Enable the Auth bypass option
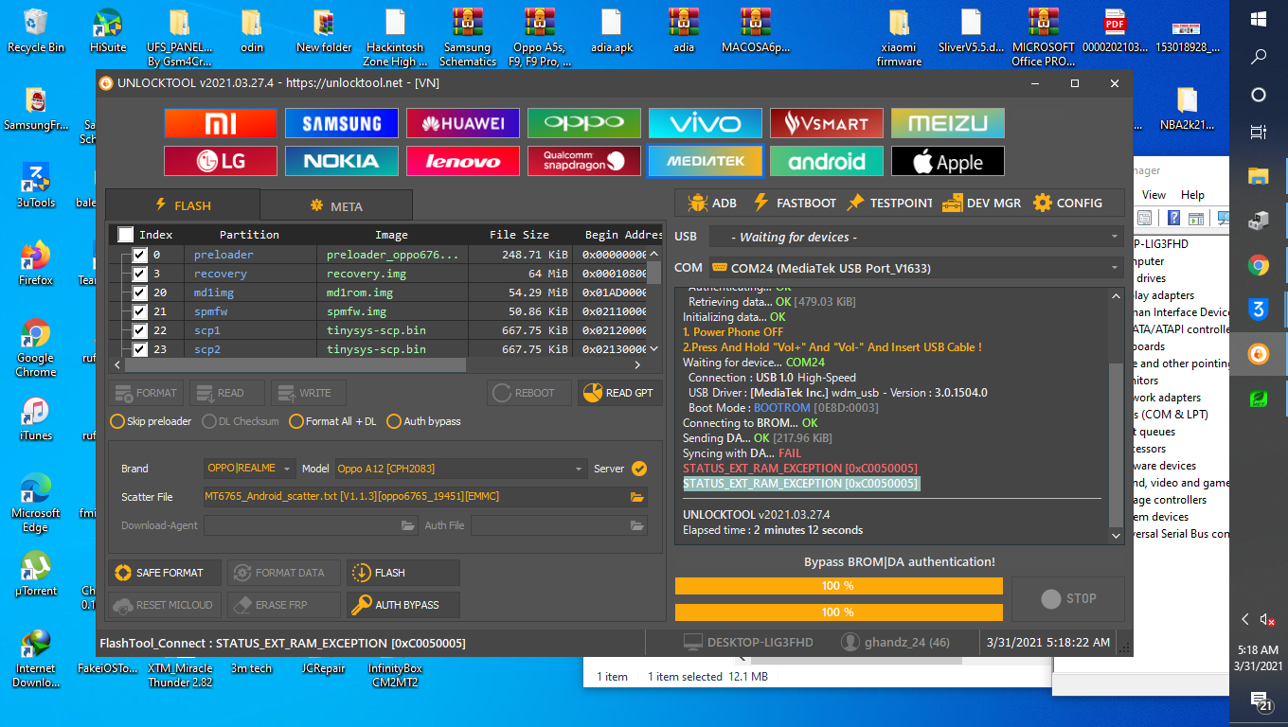Image resolution: width=1288 pixels, height=727 pixels. [425, 421]
